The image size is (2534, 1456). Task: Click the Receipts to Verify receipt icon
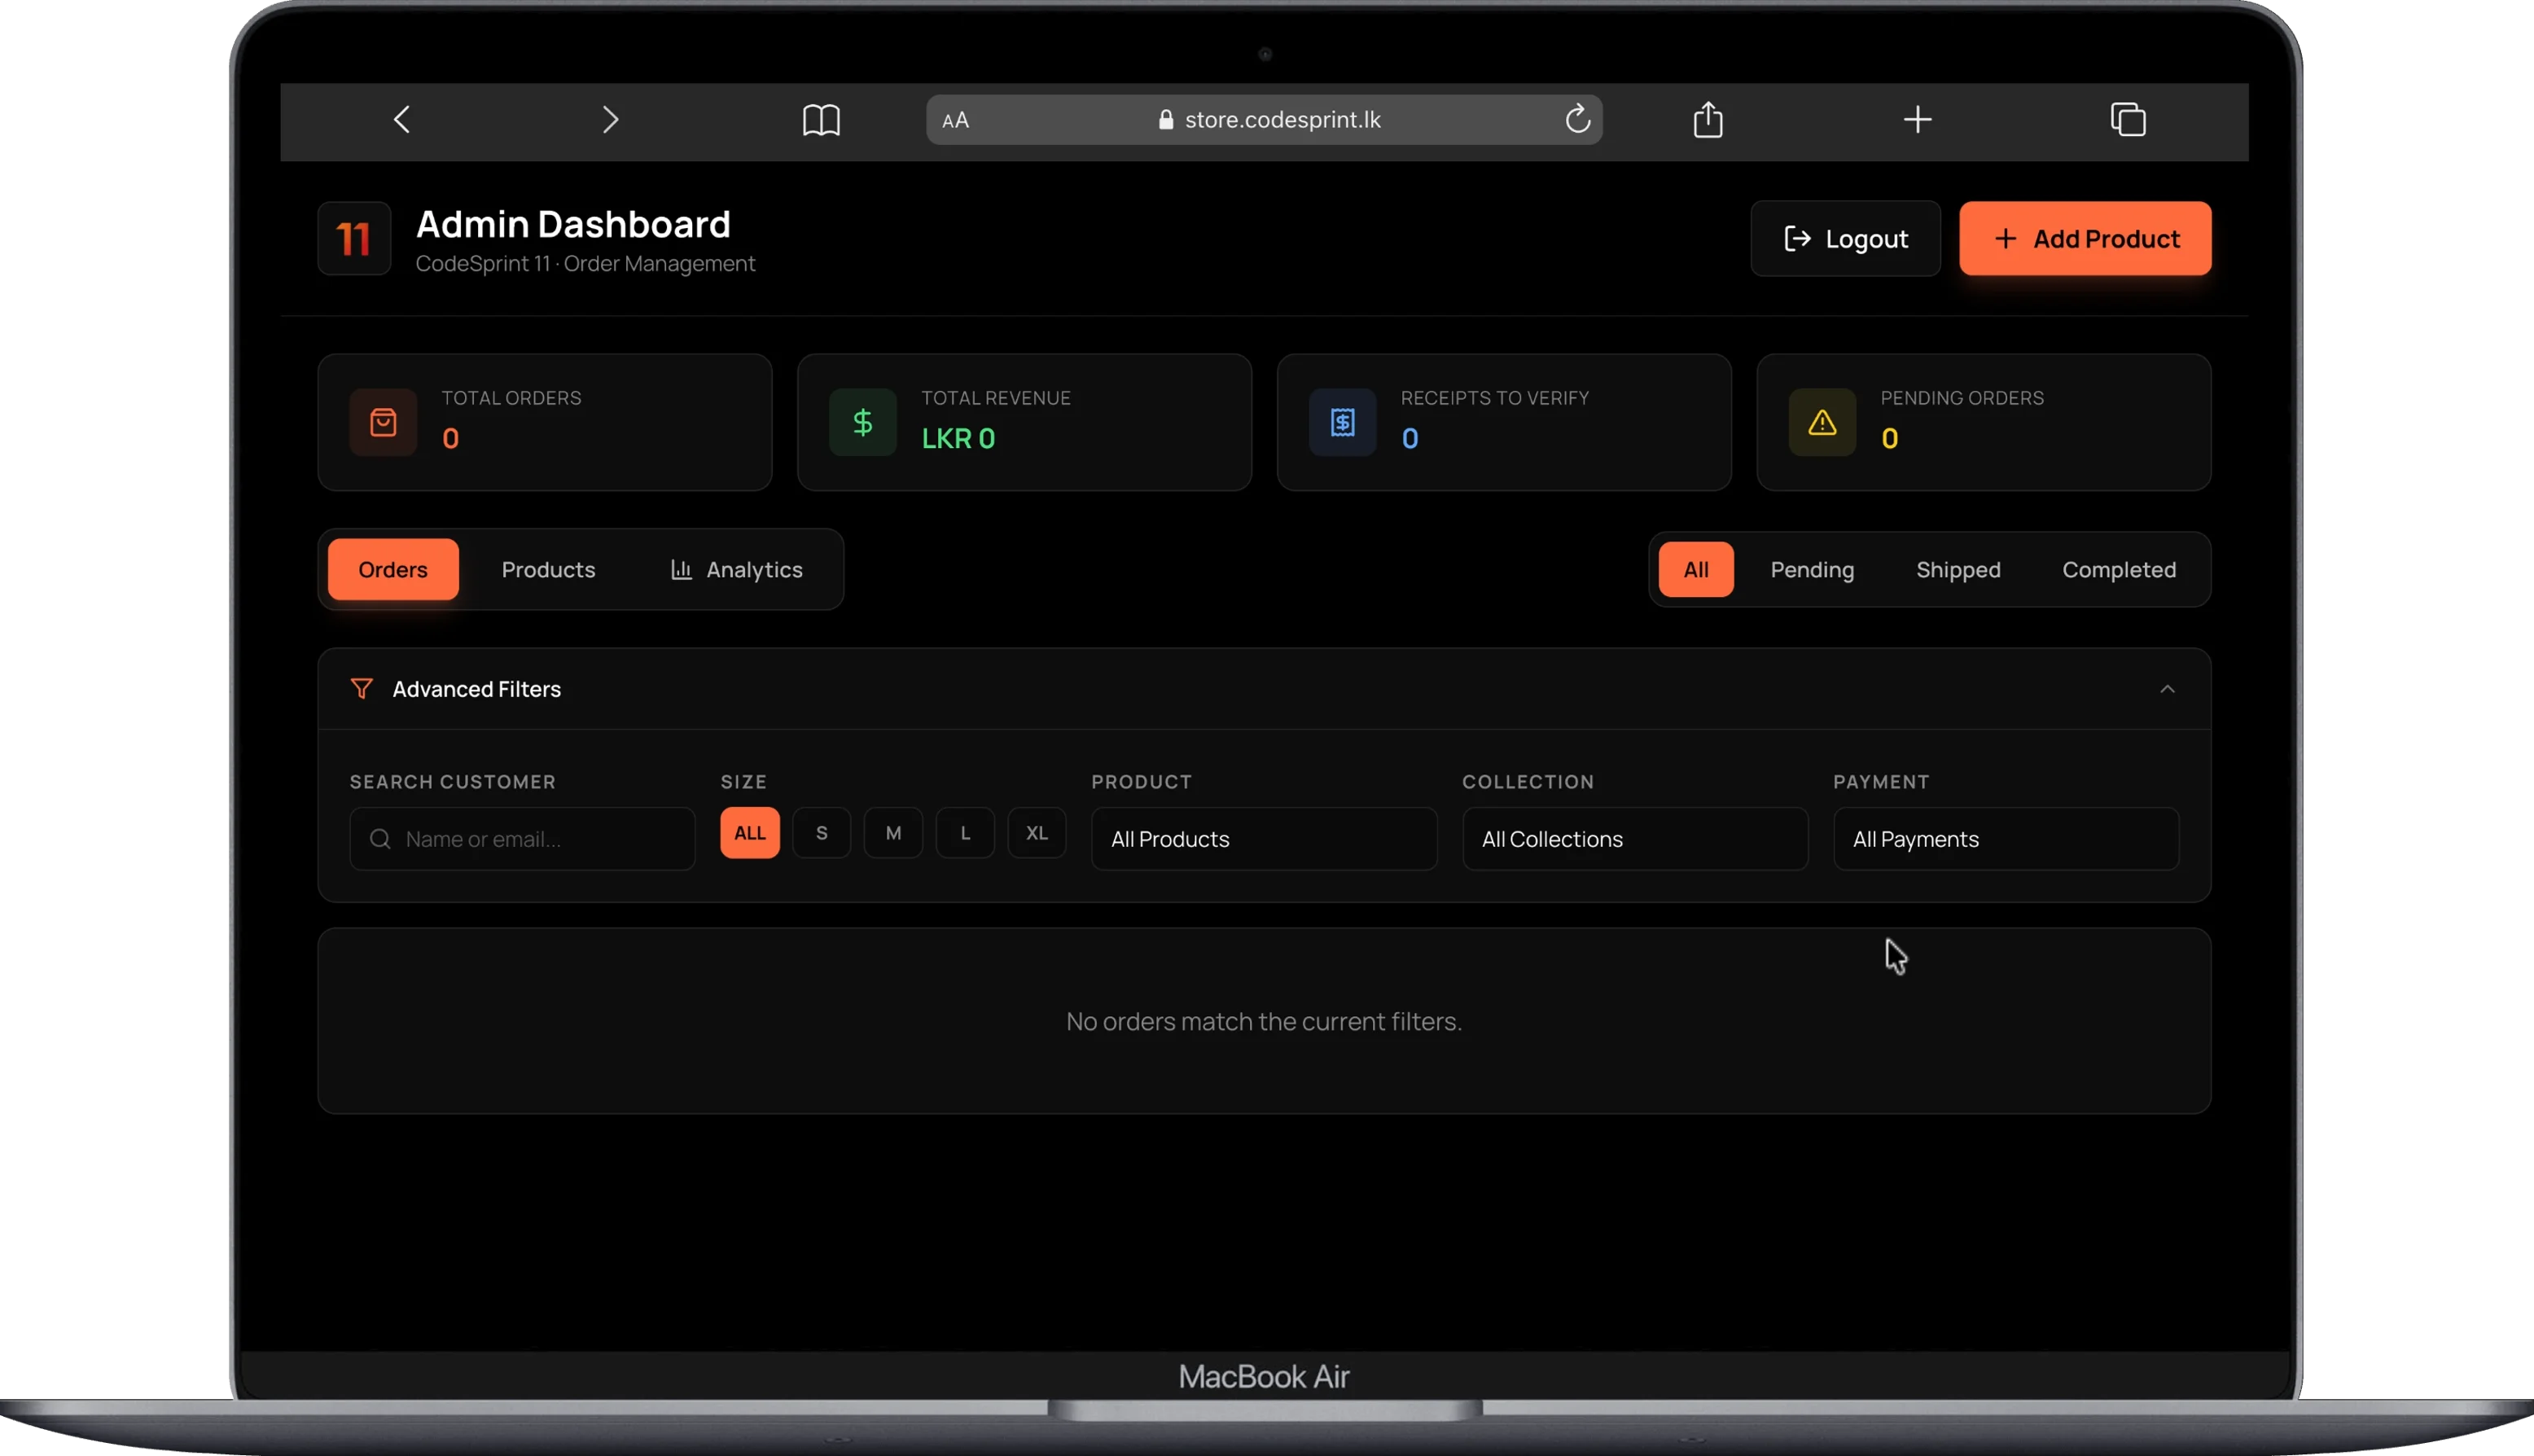1343,422
